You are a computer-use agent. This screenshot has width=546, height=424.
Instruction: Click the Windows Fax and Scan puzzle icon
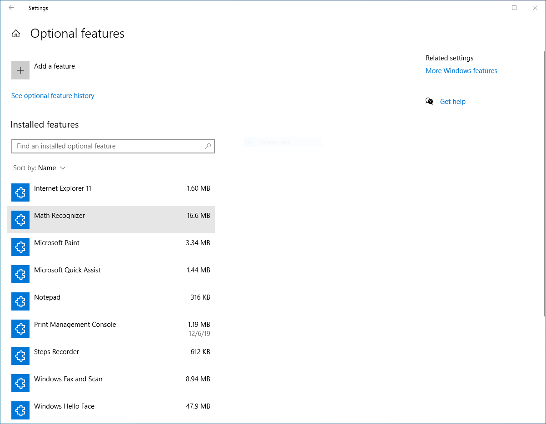pyautogui.click(x=20, y=384)
